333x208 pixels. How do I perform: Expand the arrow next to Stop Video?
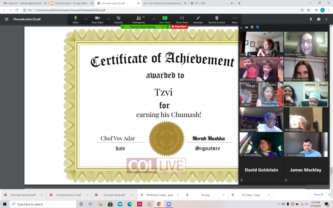coord(109,18)
